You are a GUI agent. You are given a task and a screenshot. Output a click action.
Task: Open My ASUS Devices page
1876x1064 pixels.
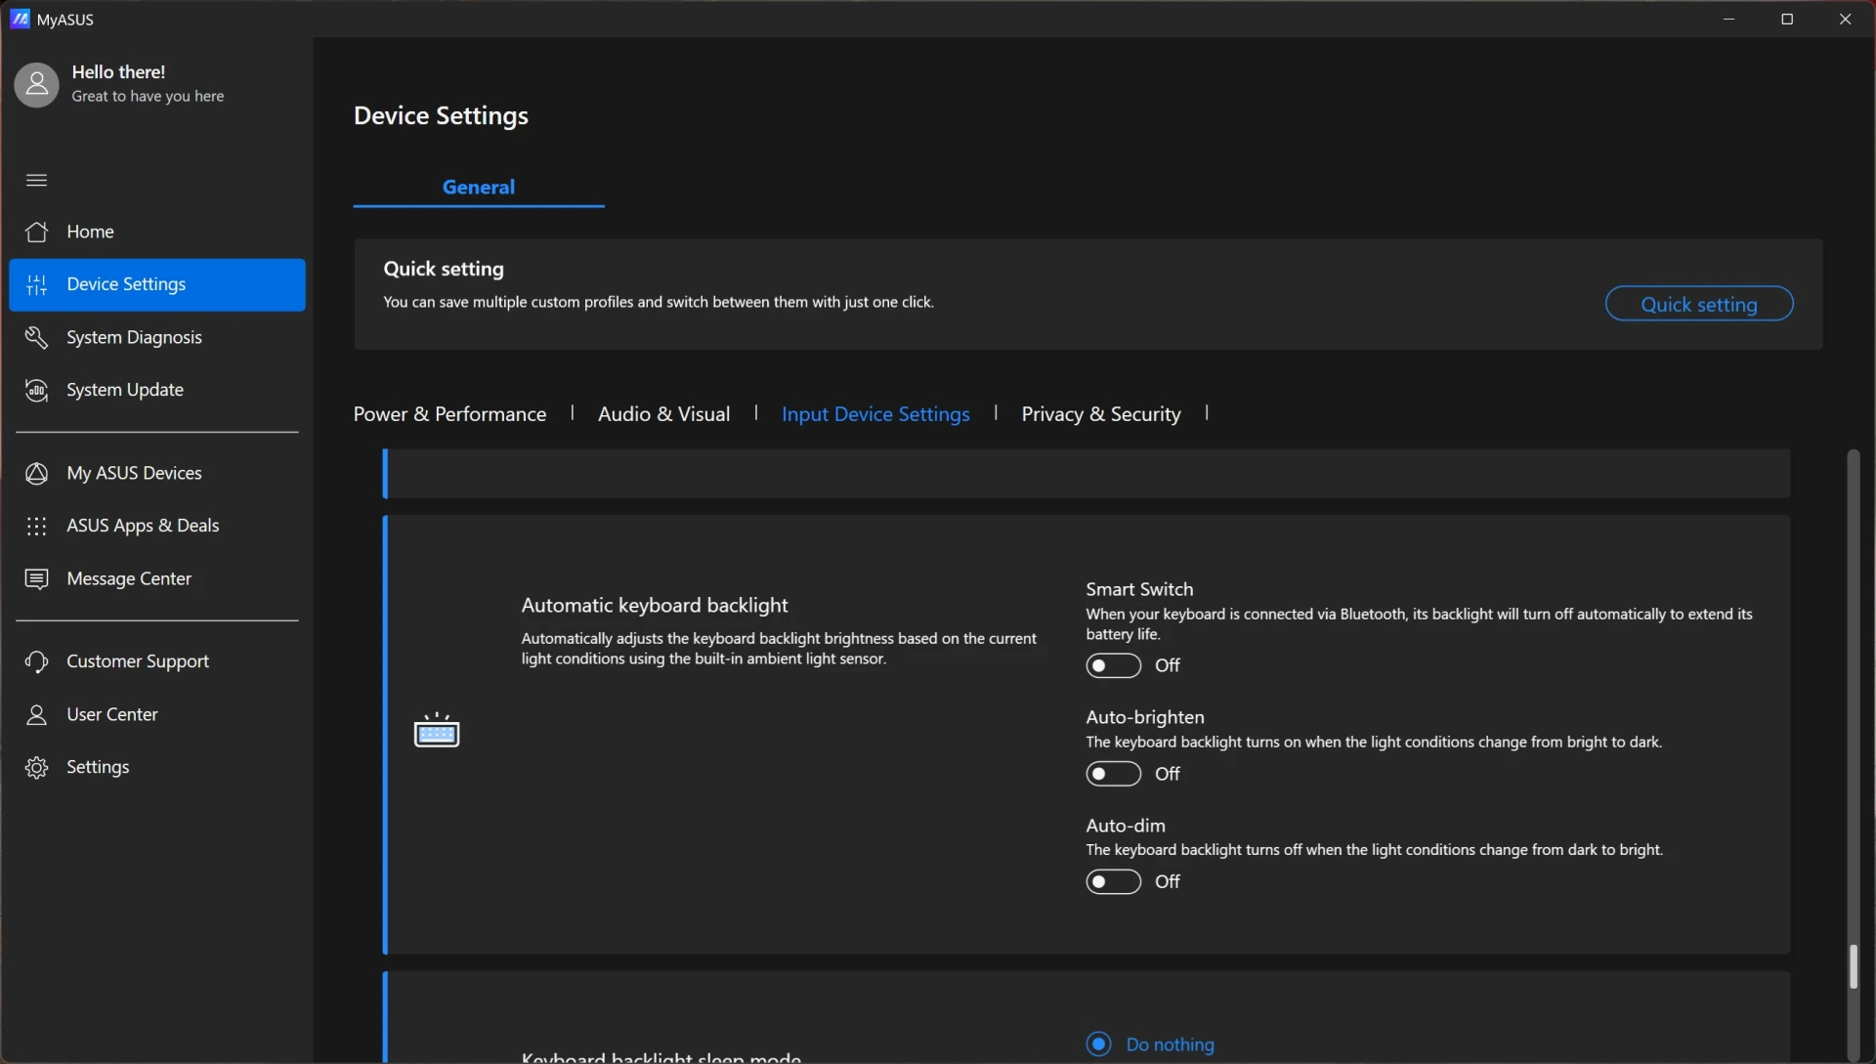156,473
